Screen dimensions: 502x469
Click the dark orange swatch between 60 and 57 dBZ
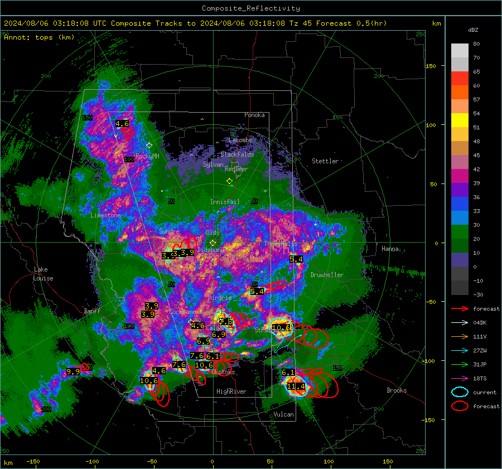point(460,93)
